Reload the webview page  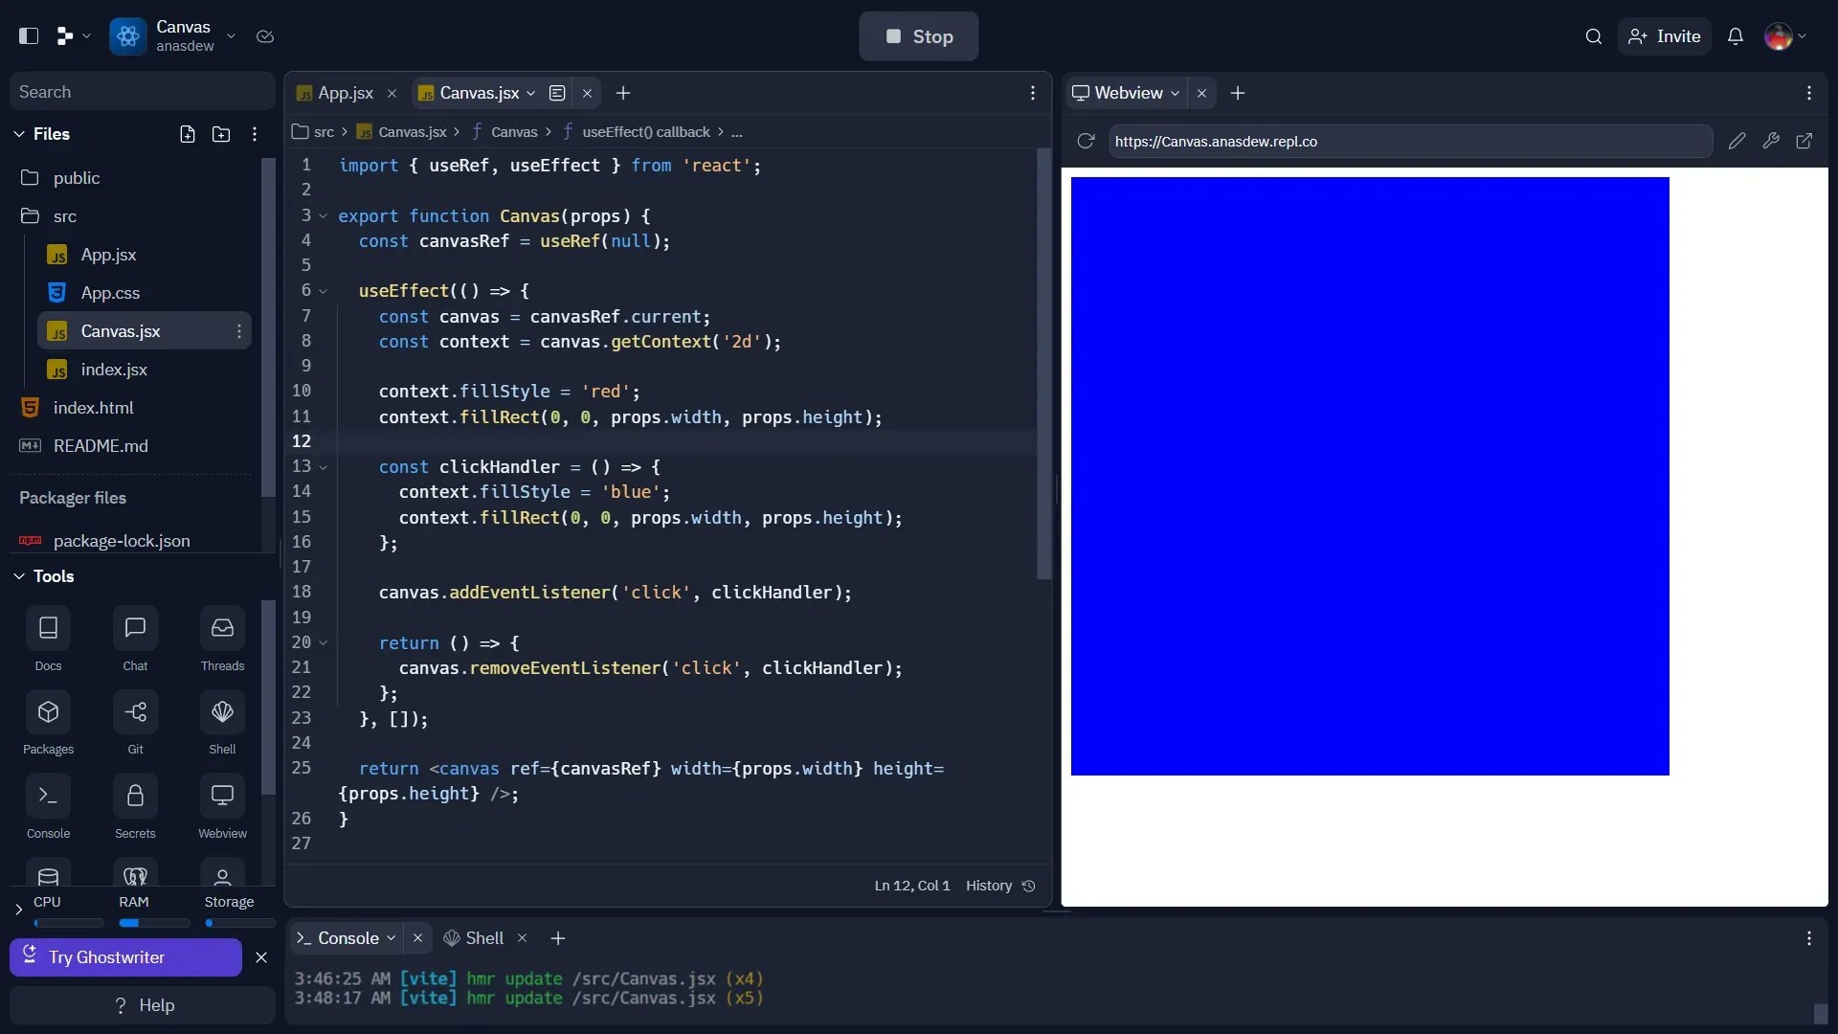pos(1085,141)
